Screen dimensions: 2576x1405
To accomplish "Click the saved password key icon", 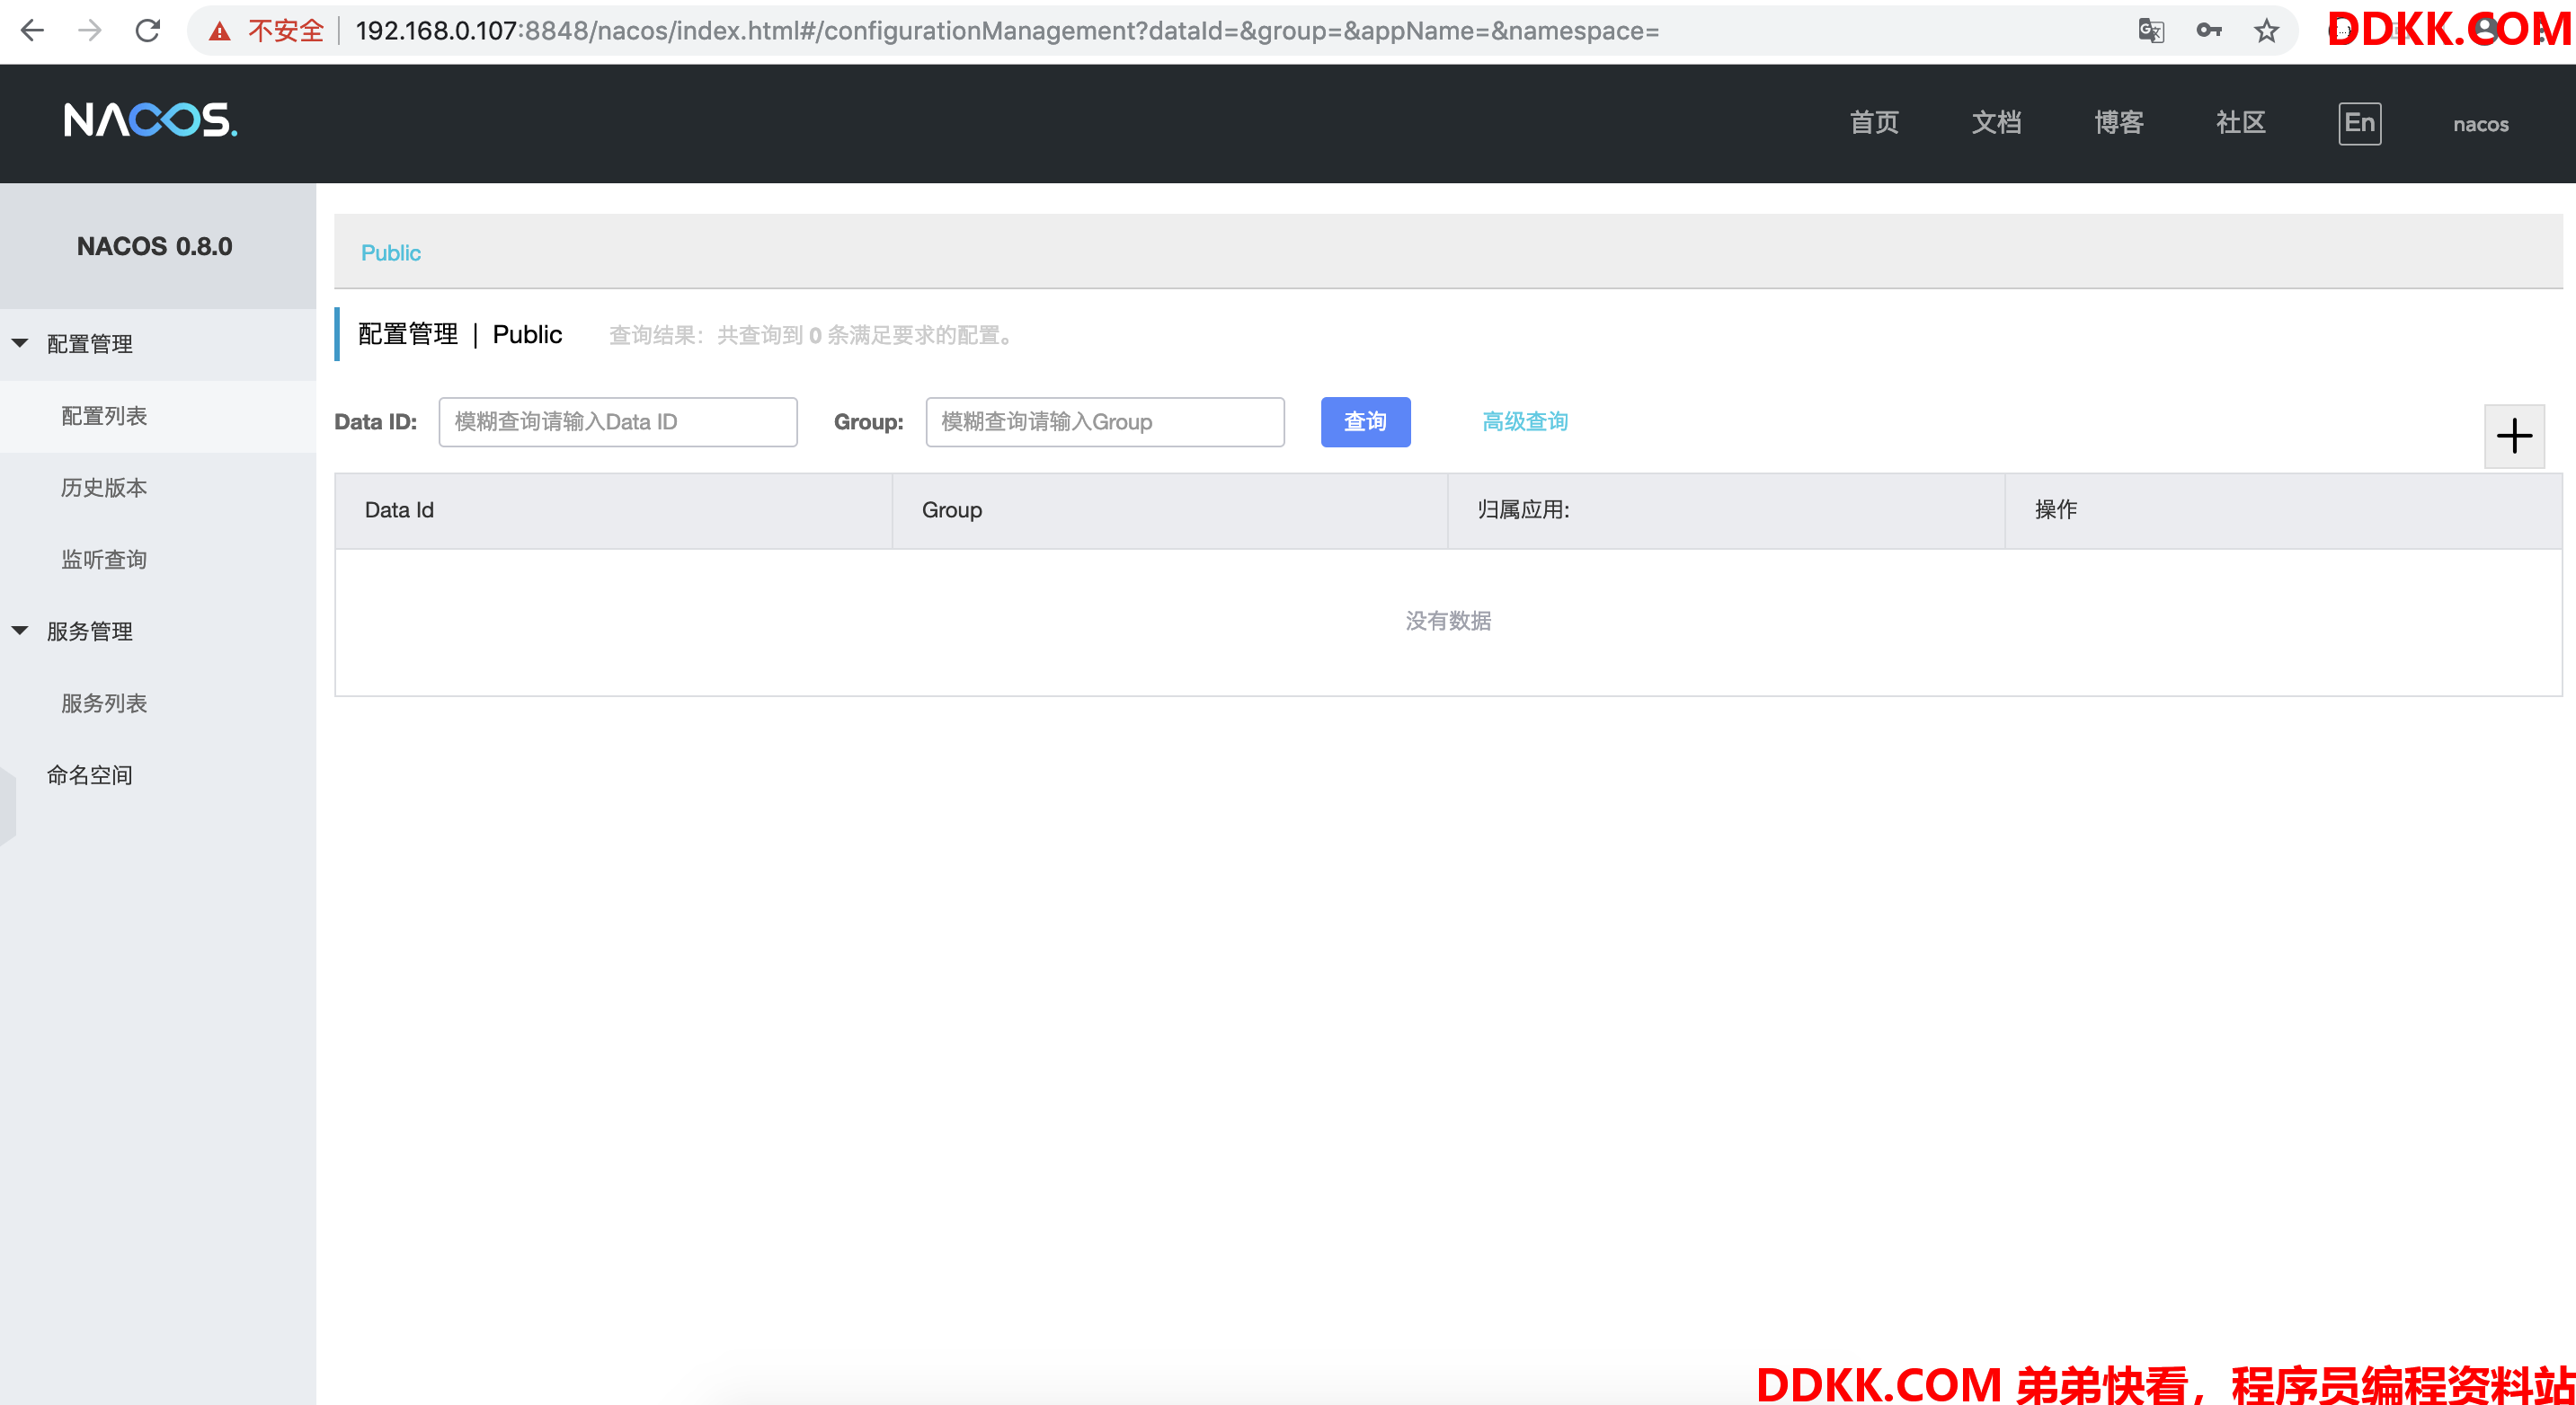I will coord(2209,31).
